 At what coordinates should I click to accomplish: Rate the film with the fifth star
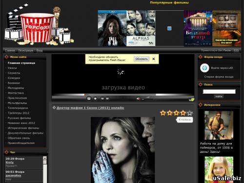(x=190, y=113)
